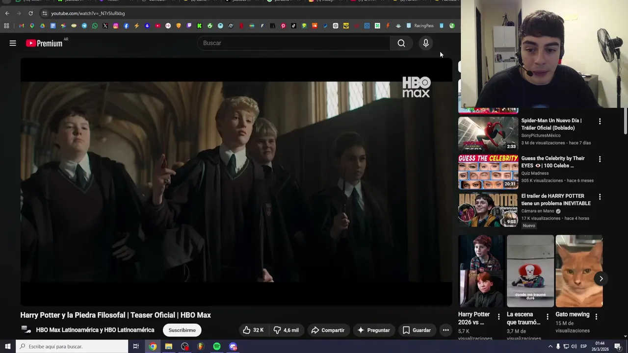Open the Facebook bookmark

click(126, 25)
